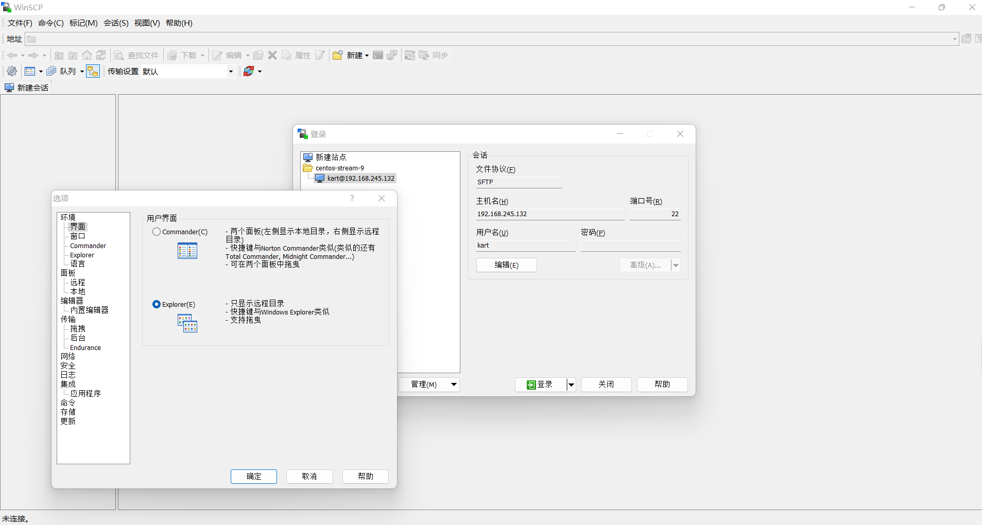The width and height of the screenshot is (982, 525).
Task: Click the 编辑(E) button in login dialog
Action: [x=506, y=265]
